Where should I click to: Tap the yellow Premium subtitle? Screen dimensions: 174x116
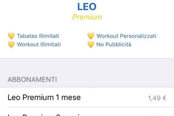(87, 17)
